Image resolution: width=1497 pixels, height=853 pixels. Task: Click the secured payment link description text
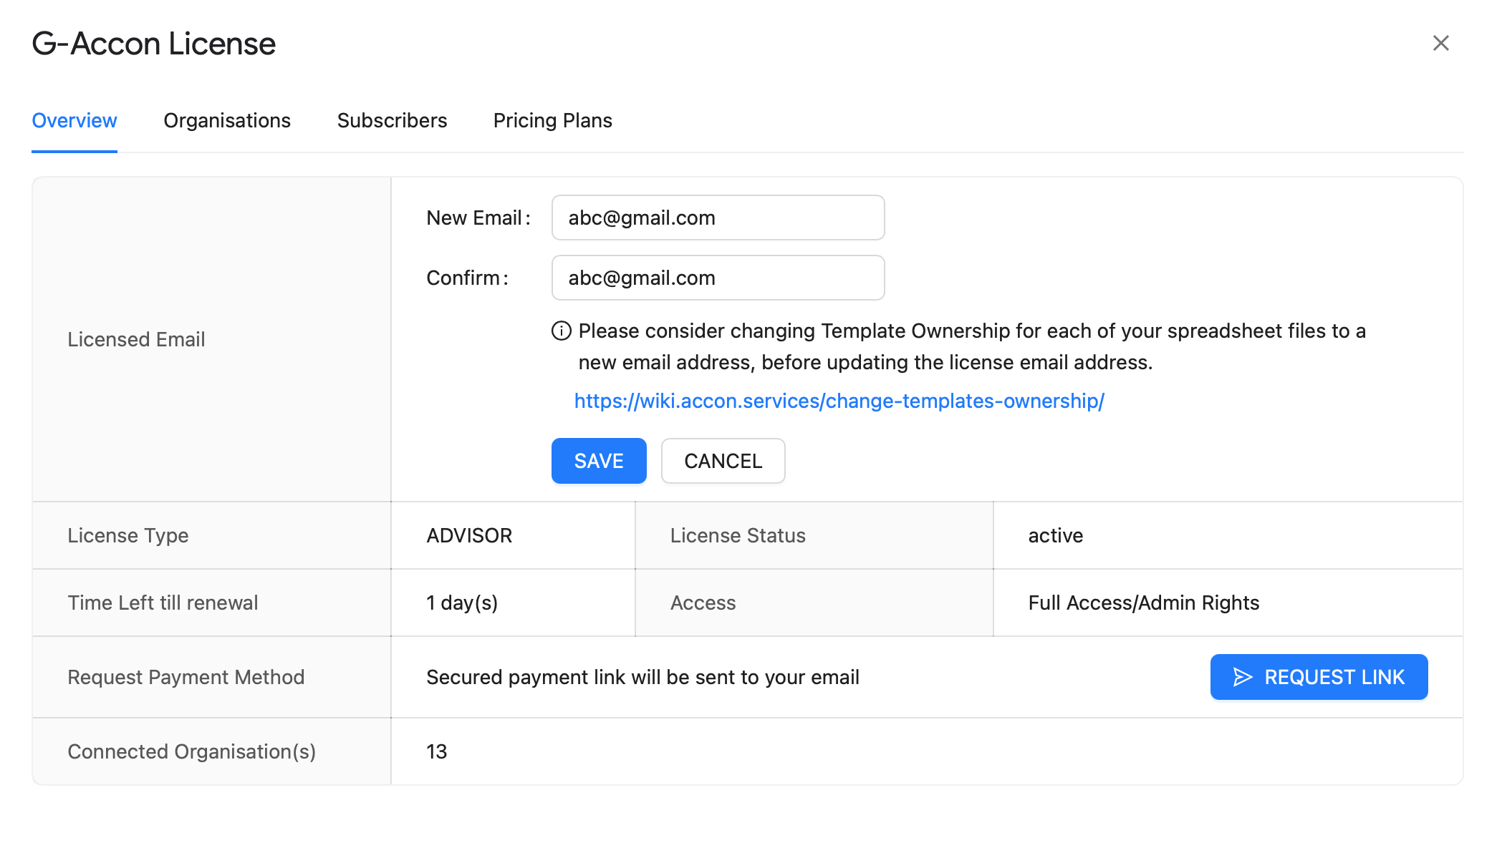tap(642, 677)
